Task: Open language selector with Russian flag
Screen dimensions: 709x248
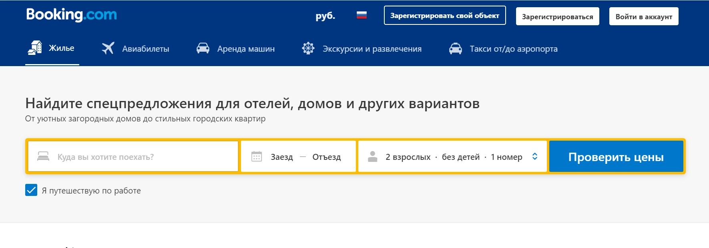Action: coord(362,16)
